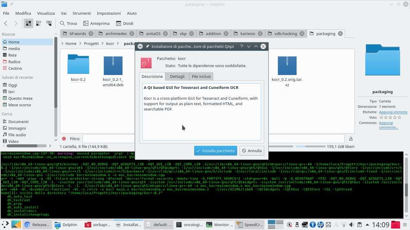Click the installer help question mark
410x230 pixels.
click(x=242, y=46)
